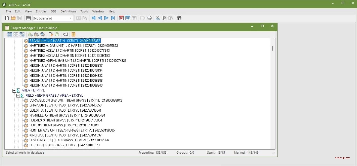Click the blue circles check icon

coord(43,34)
